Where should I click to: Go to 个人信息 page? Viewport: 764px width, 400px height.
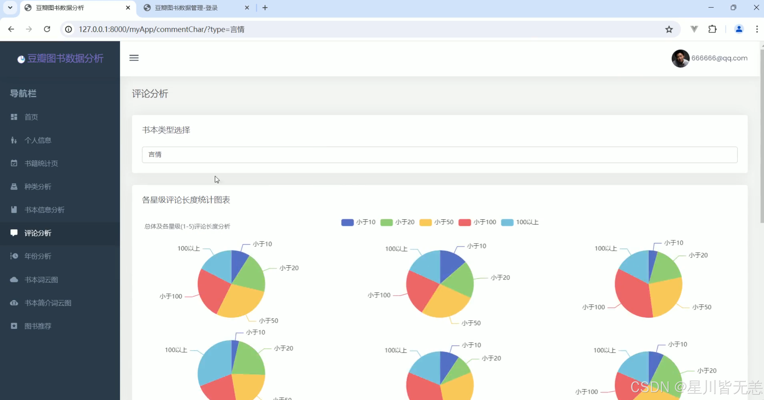click(x=38, y=140)
